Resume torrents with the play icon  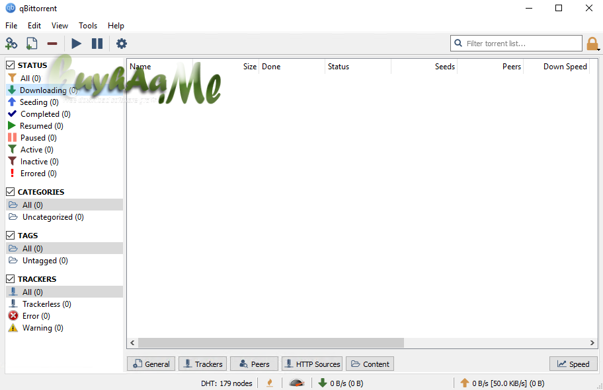tap(77, 44)
